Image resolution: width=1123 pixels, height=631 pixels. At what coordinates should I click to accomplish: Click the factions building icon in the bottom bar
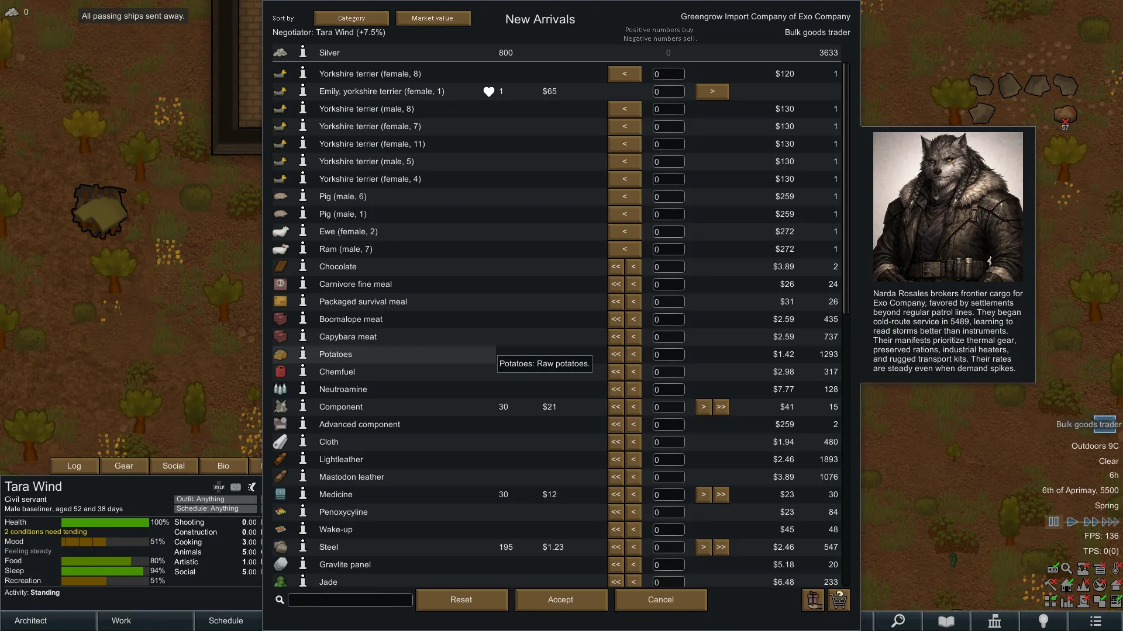tap(995, 621)
